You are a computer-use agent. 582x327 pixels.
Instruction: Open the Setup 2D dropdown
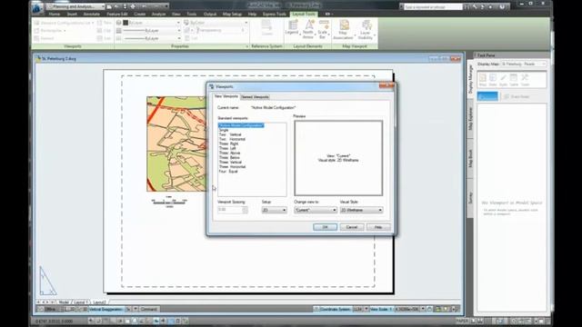[274, 210]
